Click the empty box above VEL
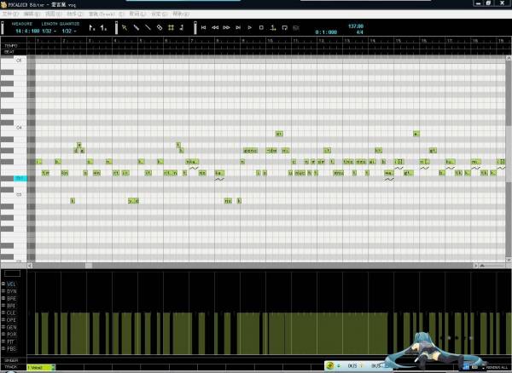 [12, 273]
